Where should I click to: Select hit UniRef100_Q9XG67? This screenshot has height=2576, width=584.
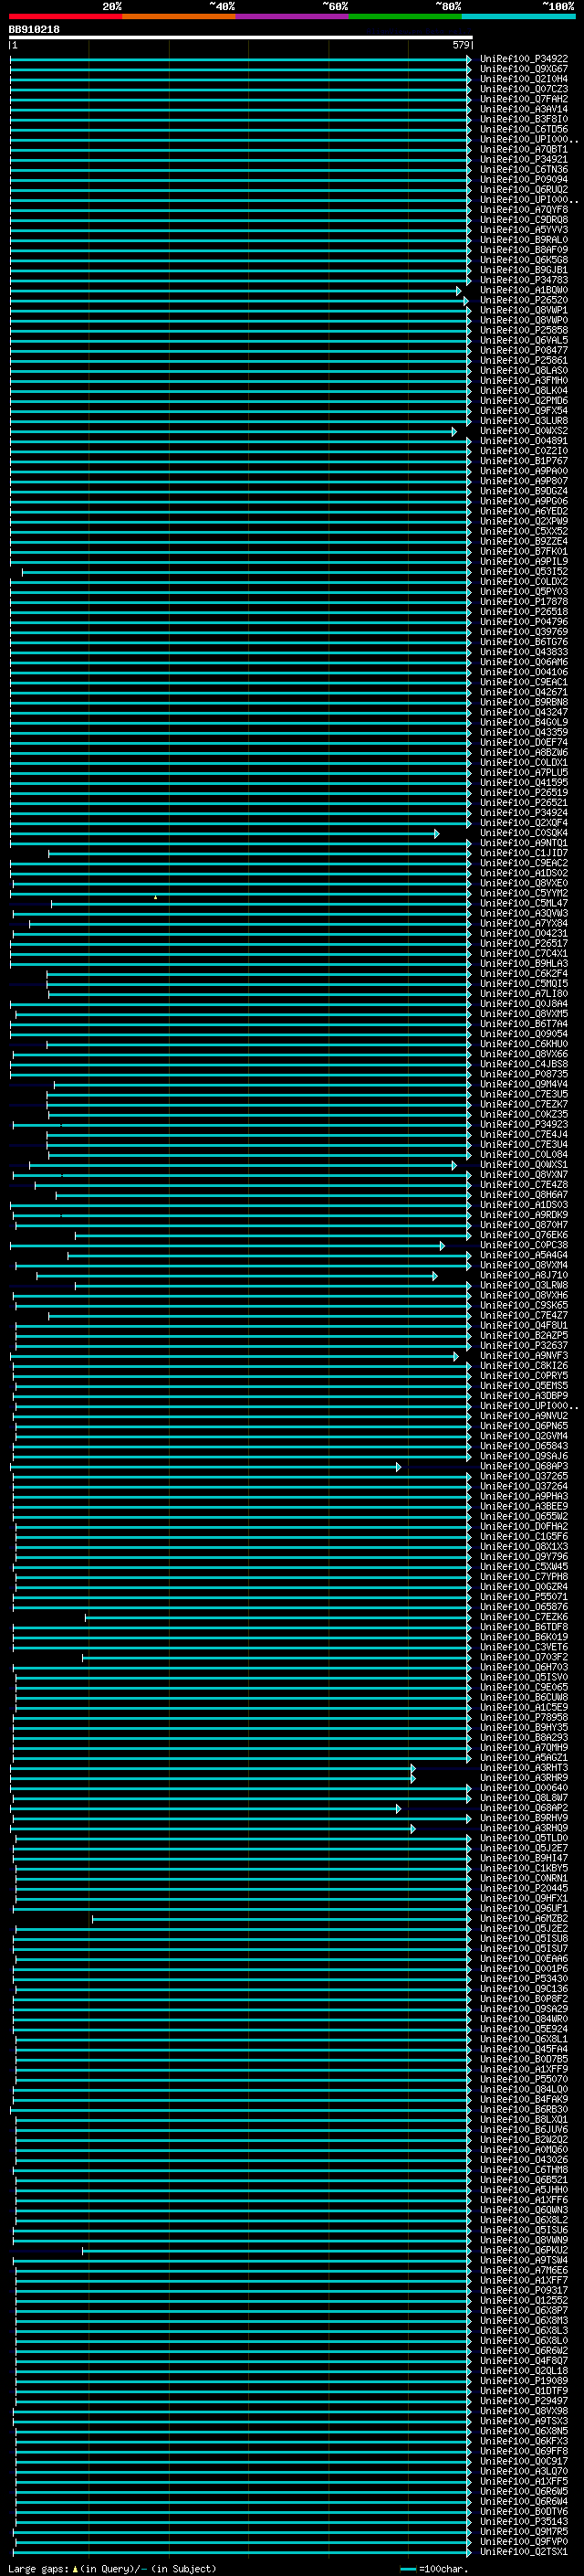[x=523, y=69]
